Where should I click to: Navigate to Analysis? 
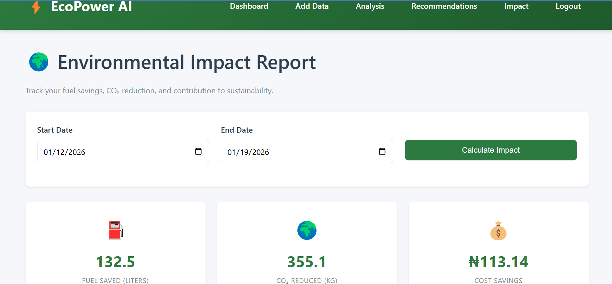click(370, 6)
